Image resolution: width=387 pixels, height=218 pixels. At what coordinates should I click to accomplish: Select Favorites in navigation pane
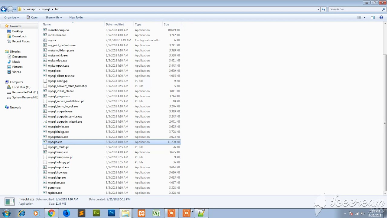click(x=15, y=26)
